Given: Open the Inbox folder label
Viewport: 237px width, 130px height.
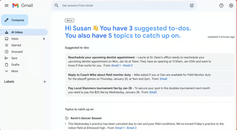Looking at the screenshot, I should point(15,39).
